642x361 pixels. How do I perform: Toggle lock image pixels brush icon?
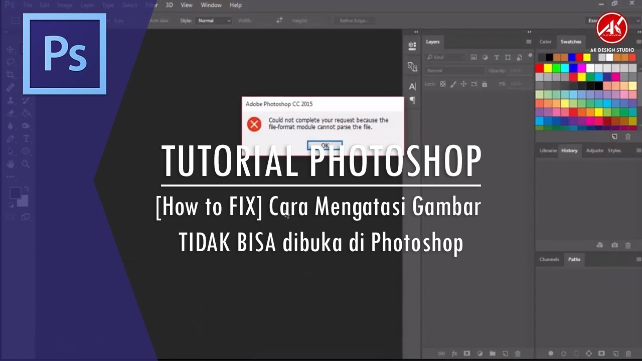(453, 84)
